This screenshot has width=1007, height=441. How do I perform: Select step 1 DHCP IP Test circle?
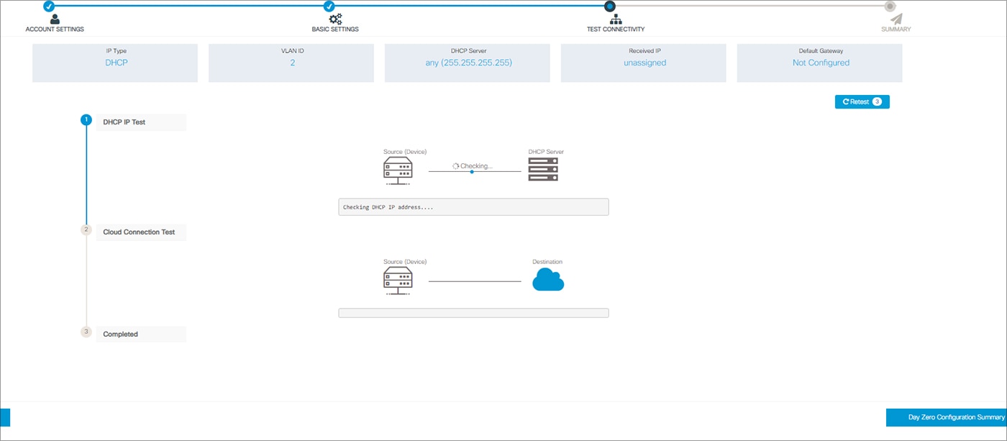86,119
